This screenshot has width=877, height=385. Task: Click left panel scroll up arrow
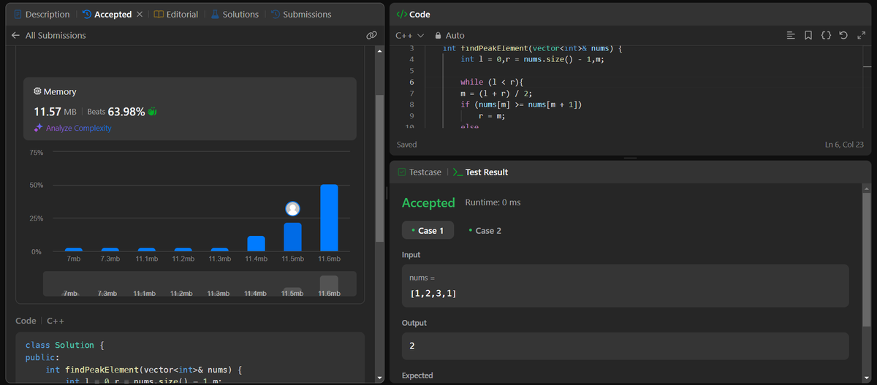tap(379, 50)
